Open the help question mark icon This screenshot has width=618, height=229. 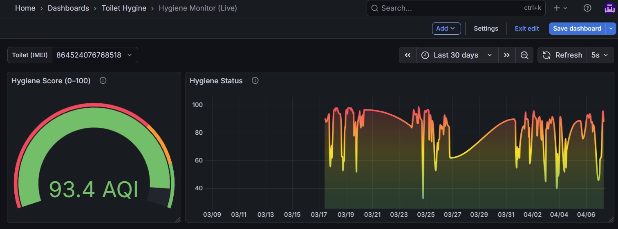click(x=587, y=8)
